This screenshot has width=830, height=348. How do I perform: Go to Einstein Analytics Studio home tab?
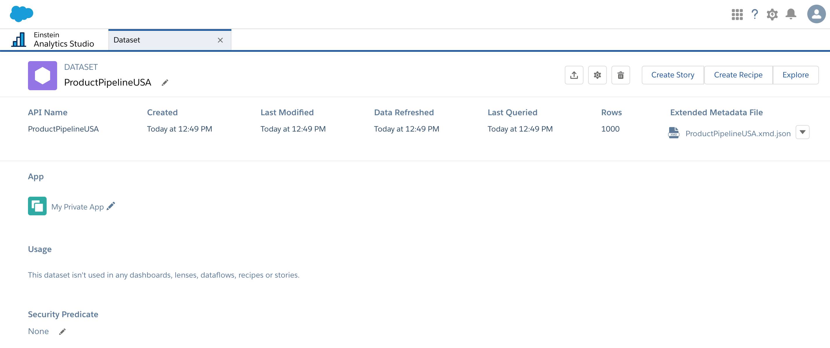pyautogui.click(x=54, y=40)
